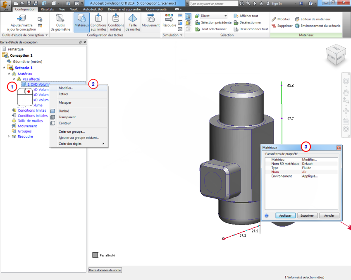Click the new file icon in quick access toolbar
The width and height of the screenshot is (351, 280).
pos(16,3)
